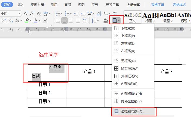Open the 开发工具 tab

(x=112, y=5)
